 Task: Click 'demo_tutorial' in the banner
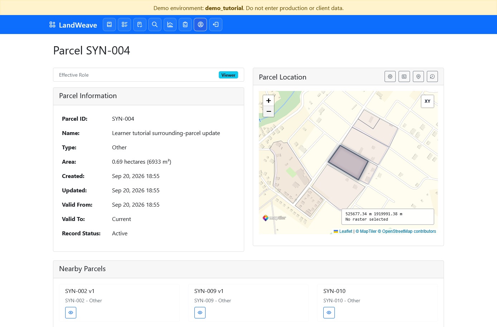coord(224,8)
